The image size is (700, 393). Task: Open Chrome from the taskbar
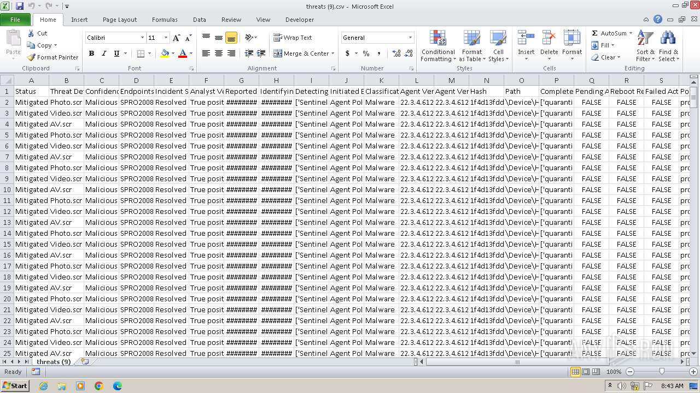pyautogui.click(x=99, y=385)
